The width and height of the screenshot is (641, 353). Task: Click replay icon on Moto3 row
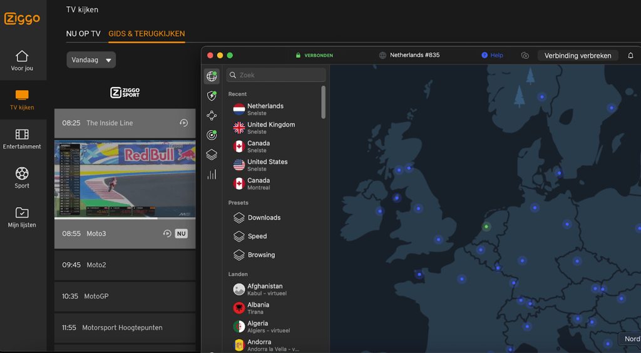tap(167, 233)
